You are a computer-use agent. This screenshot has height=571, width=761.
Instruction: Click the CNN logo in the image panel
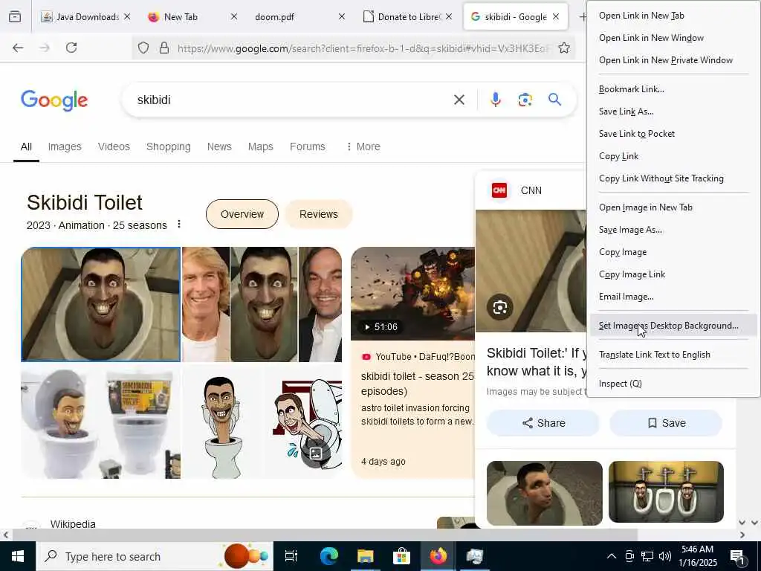pyautogui.click(x=499, y=190)
